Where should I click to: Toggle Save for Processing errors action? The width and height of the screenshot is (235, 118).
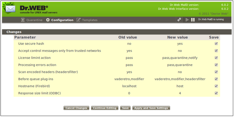[x=216, y=65]
